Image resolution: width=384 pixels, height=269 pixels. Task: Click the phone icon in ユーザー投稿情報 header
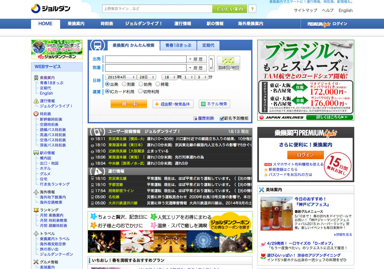pos(98,131)
